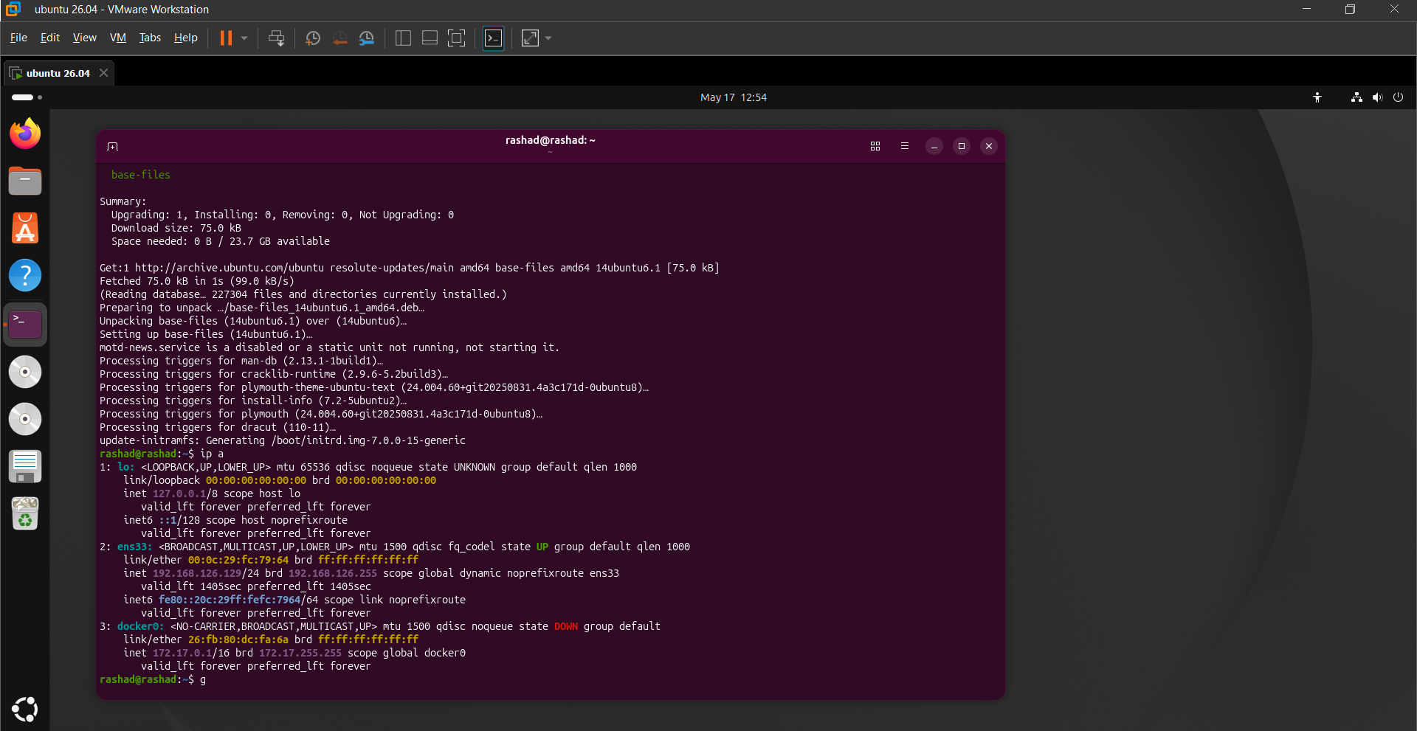Open a new terminal tab
This screenshot has width=1417, height=731.
(112, 146)
